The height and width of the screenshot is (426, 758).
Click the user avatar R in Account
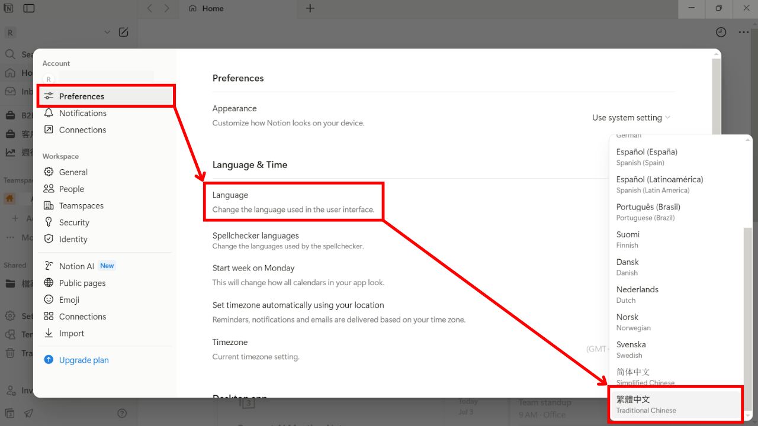(x=49, y=79)
